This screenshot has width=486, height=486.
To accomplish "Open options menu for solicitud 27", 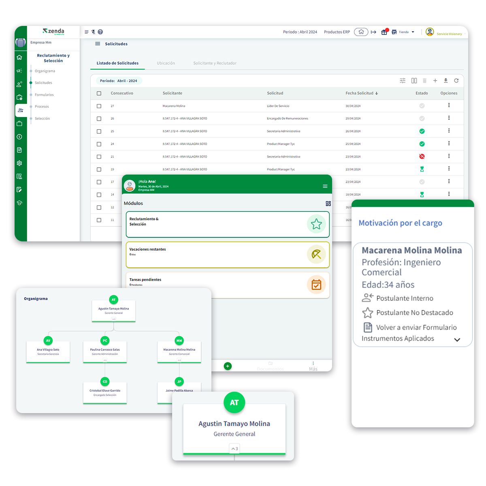I will click(449, 105).
